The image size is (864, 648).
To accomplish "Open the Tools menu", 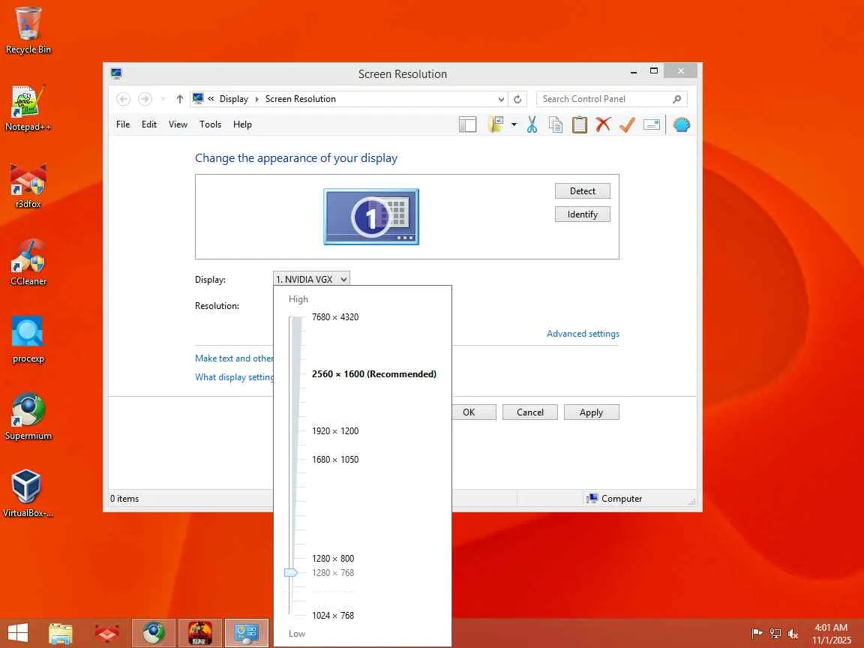I will (x=211, y=124).
